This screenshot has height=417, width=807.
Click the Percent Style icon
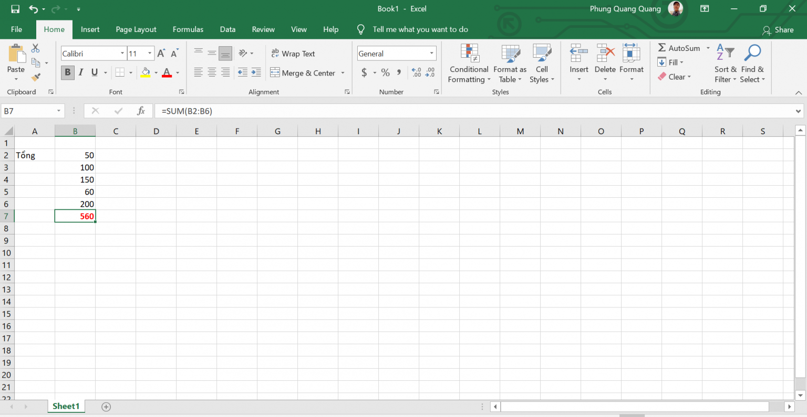point(386,72)
